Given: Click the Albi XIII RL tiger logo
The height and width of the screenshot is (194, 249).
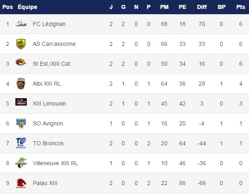Looking at the screenshot, I should [21, 84].
